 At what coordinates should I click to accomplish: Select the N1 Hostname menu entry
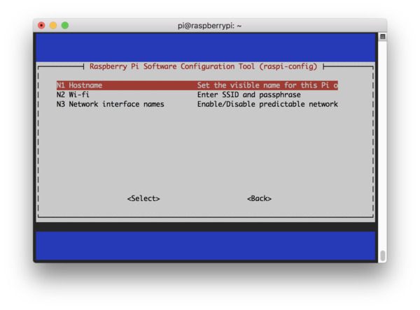tap(197, 85)
